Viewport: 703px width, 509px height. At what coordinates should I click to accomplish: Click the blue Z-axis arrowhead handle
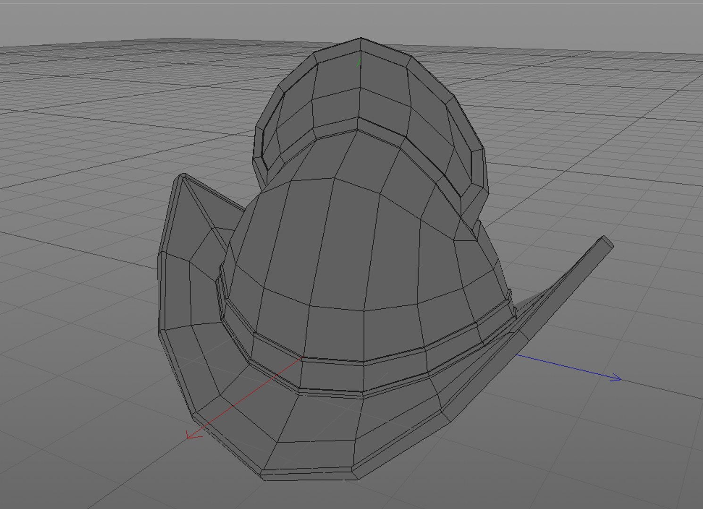[616, 378]
